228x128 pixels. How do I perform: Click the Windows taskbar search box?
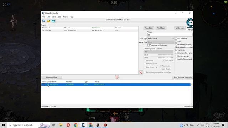(x=28, y=125)
